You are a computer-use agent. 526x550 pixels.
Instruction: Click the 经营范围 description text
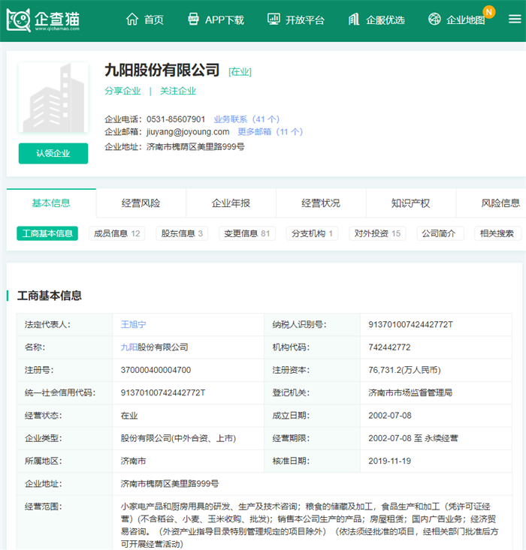click(x=309, y=525)
